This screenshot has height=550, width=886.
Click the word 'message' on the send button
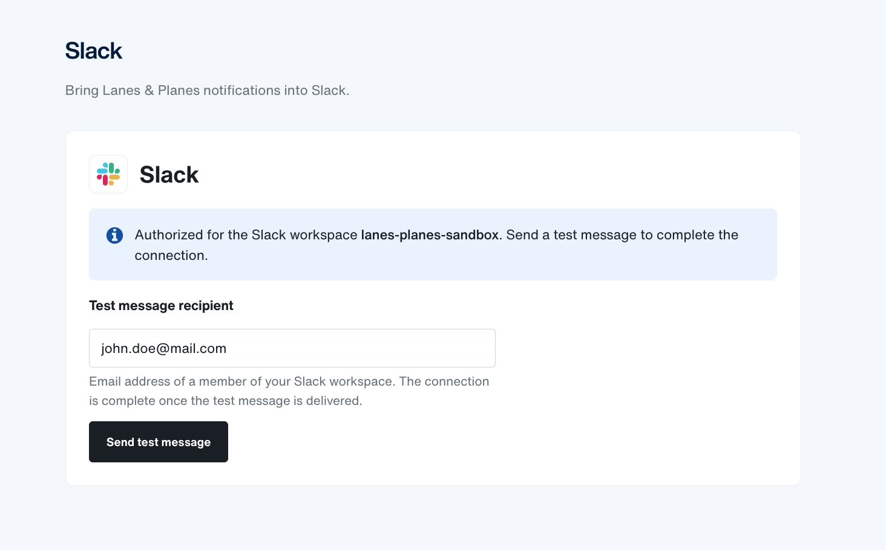pos(186,442)
